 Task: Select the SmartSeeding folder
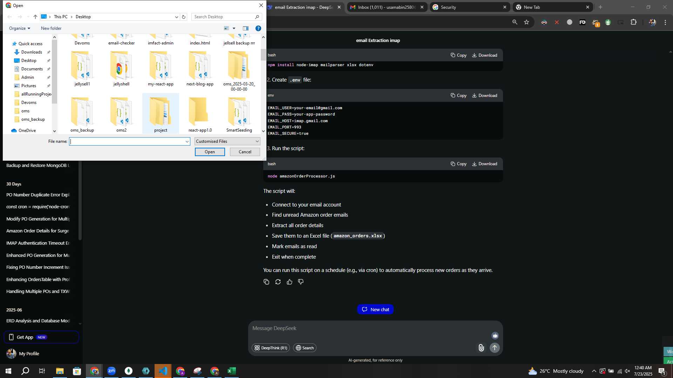point(239,115)
